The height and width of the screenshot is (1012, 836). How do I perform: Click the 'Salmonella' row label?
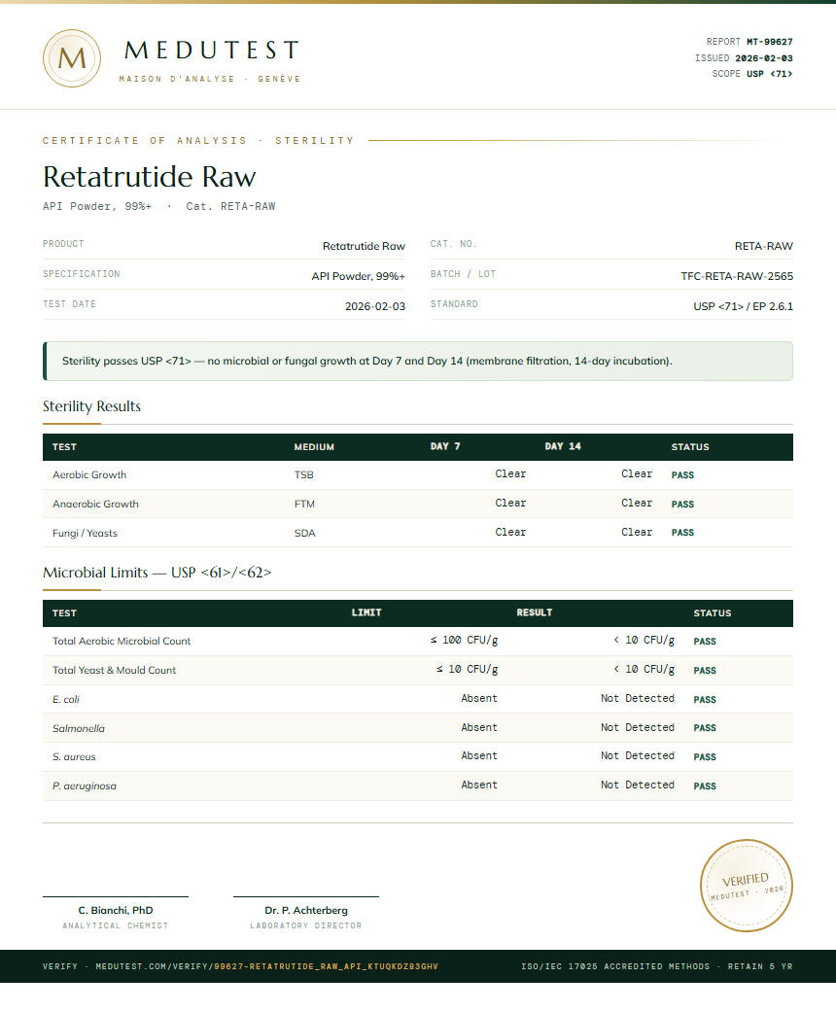tap(79, 728)
